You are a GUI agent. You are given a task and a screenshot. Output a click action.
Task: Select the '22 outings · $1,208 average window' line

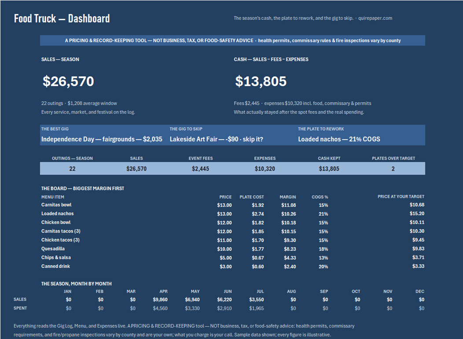79,103
